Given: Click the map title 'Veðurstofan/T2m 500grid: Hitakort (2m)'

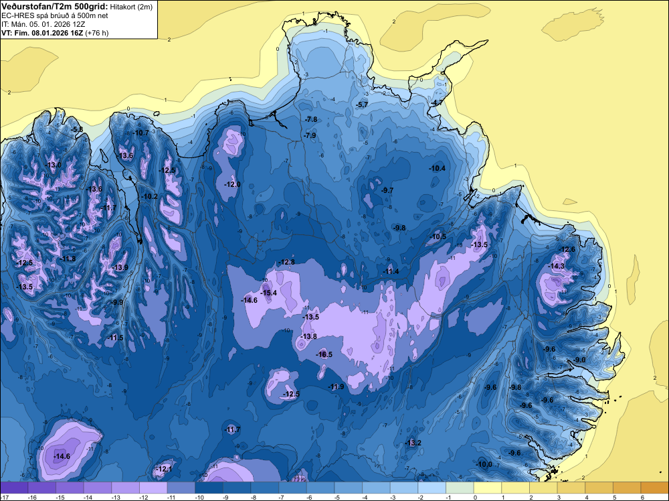Looking at the screenshot, I should point(77,7).
